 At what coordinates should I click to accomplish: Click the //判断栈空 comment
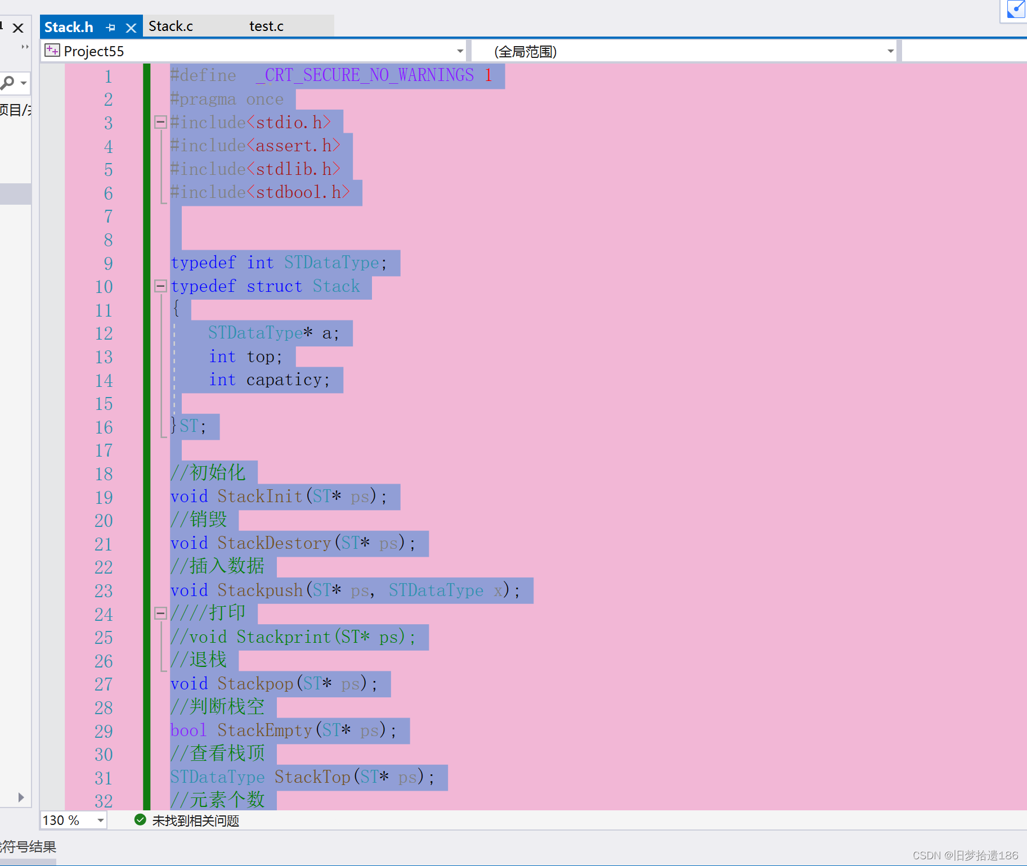218,706
